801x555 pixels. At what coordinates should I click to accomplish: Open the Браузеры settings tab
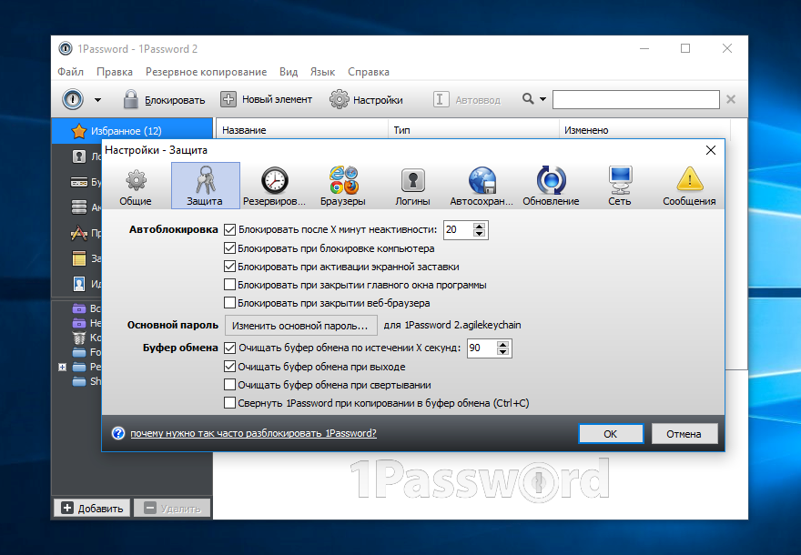(x=343, y=187)
